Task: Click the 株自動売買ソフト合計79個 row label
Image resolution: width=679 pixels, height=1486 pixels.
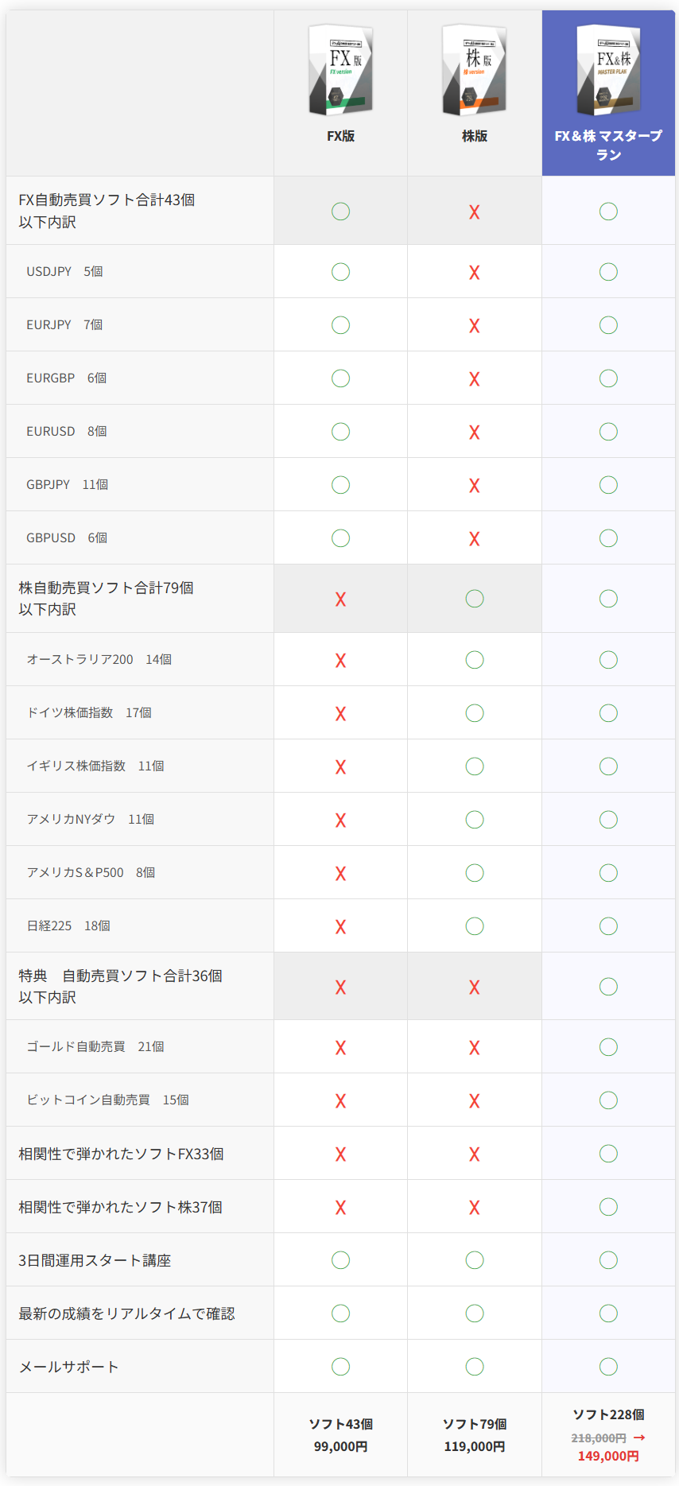Action: coord(106,588)
